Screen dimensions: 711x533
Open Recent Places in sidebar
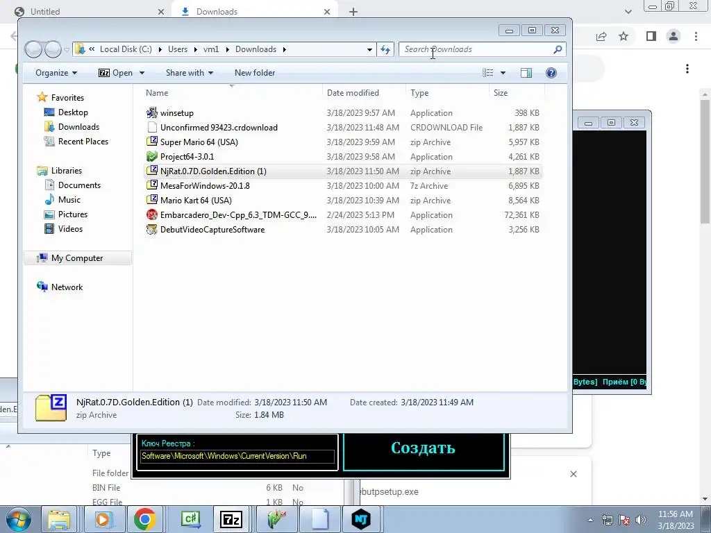pyautogui.click(x=83, y=142)
